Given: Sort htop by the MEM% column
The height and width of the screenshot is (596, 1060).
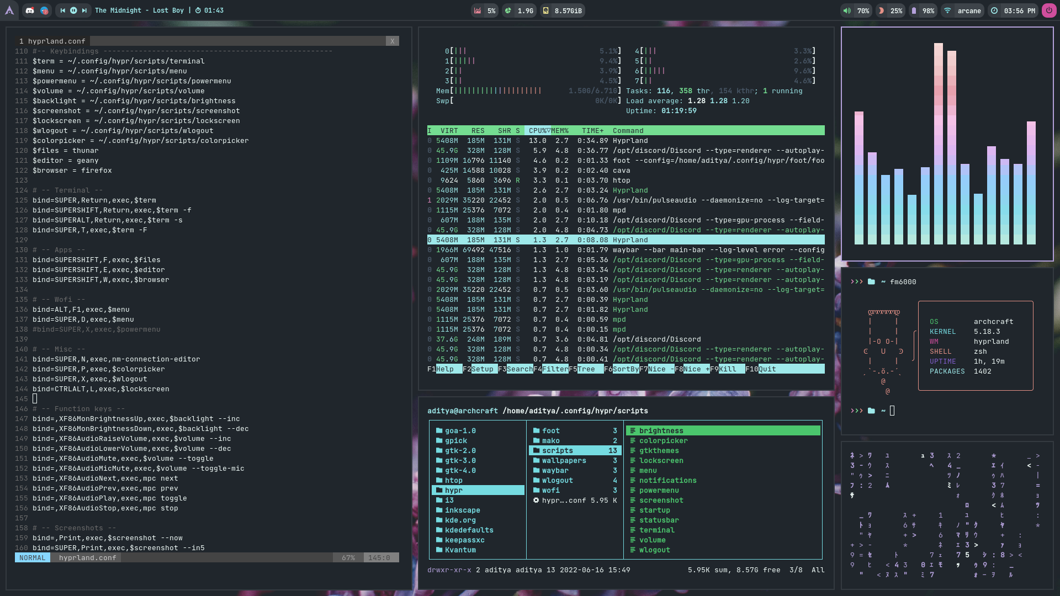Looking at the screenshot, I should pyautogui.click(x=560, y=131).
